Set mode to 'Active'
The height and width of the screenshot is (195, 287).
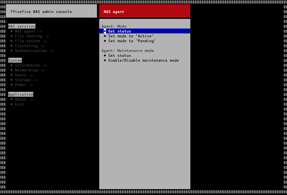131,36
